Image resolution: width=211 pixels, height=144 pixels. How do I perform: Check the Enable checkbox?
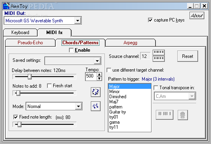(71, 50)
